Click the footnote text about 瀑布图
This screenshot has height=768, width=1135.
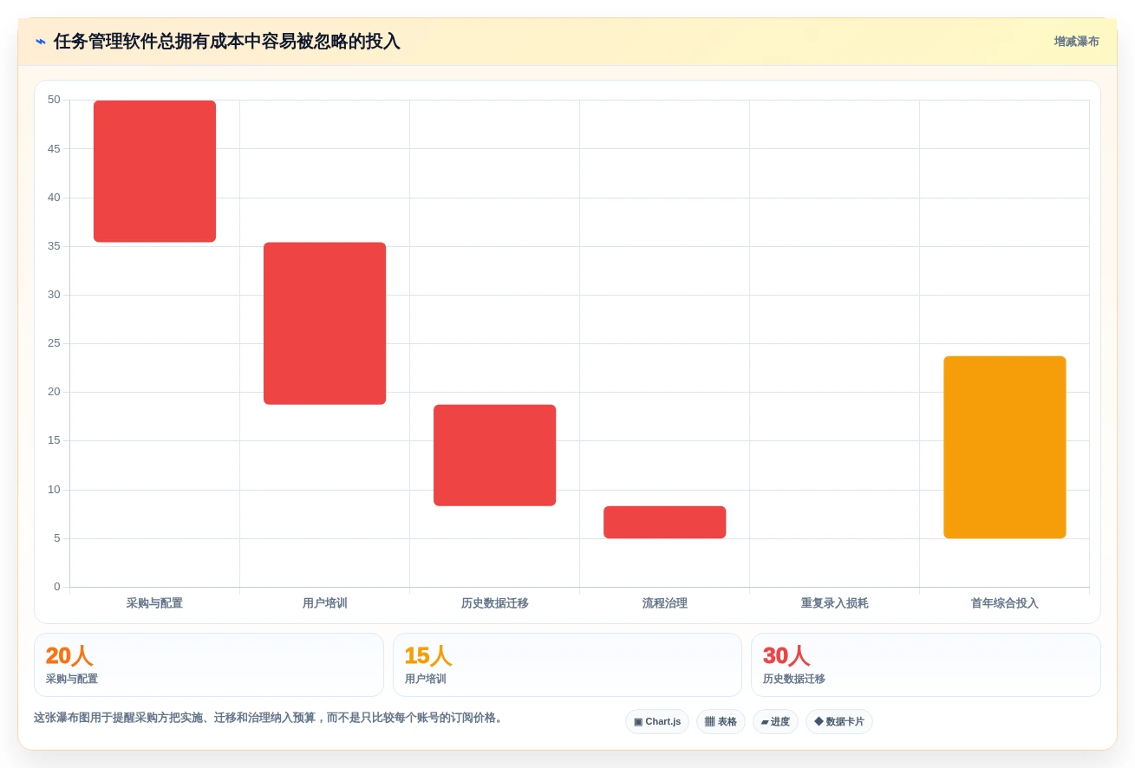(271, 718)
